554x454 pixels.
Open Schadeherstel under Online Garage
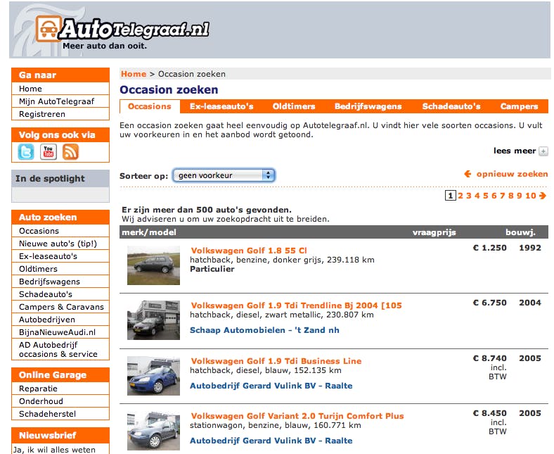[x=60, y=415]
